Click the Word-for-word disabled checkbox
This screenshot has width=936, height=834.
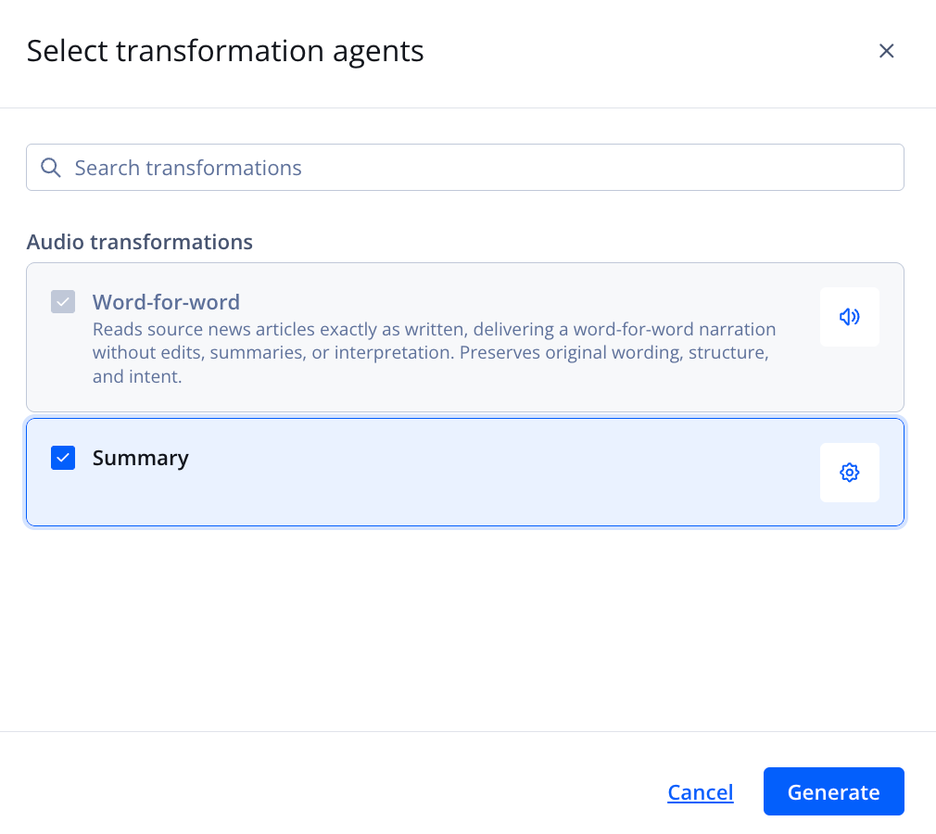pyautogui.click(x=63, y=301)
